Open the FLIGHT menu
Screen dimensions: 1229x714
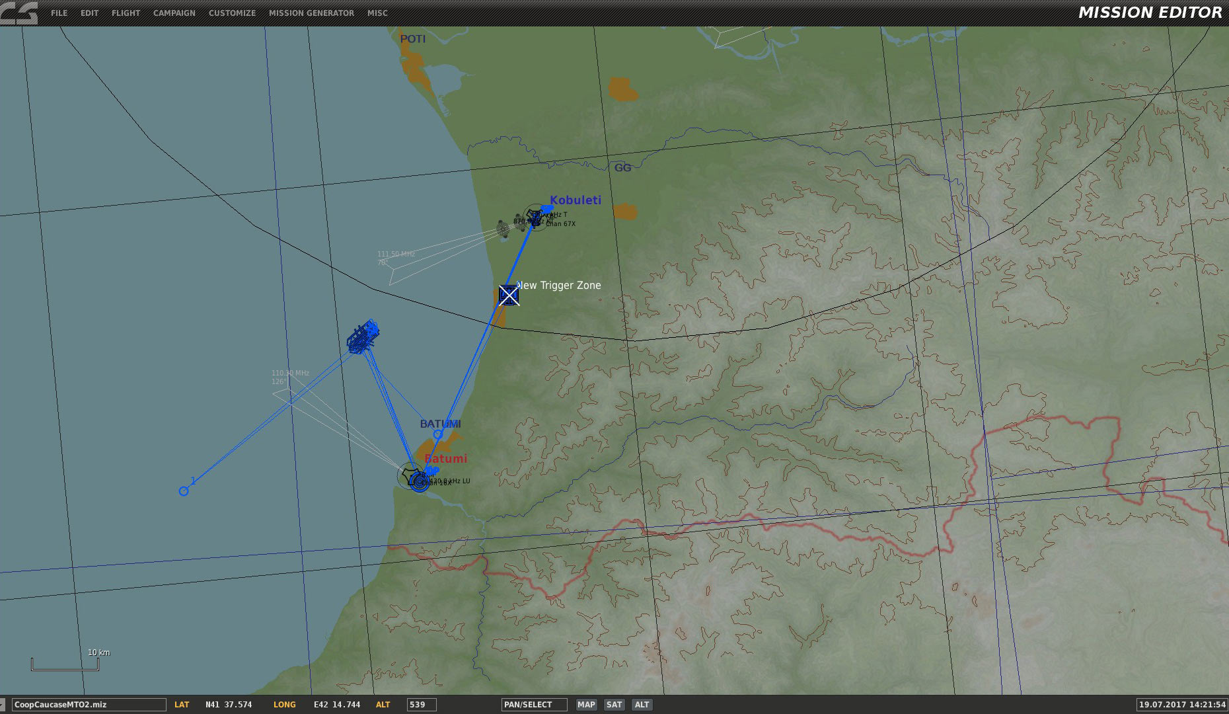pos(126,13)
